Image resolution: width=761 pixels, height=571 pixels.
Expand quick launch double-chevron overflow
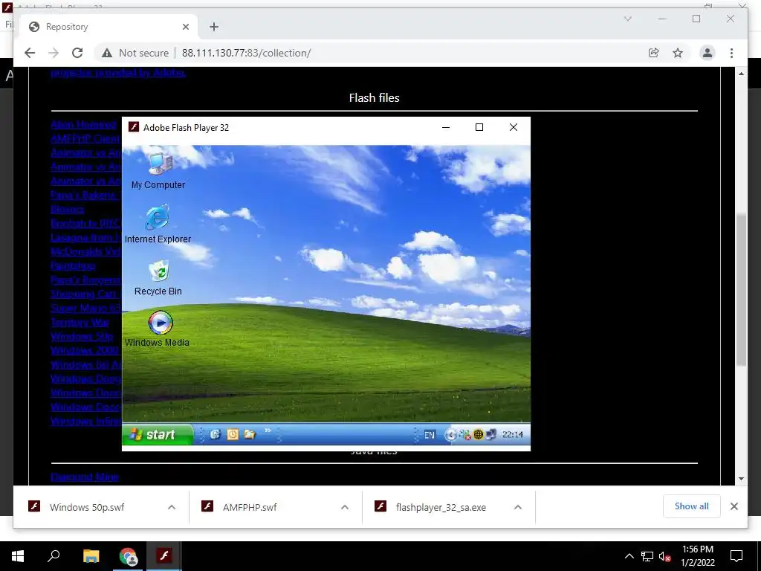(x=268, y=430)
